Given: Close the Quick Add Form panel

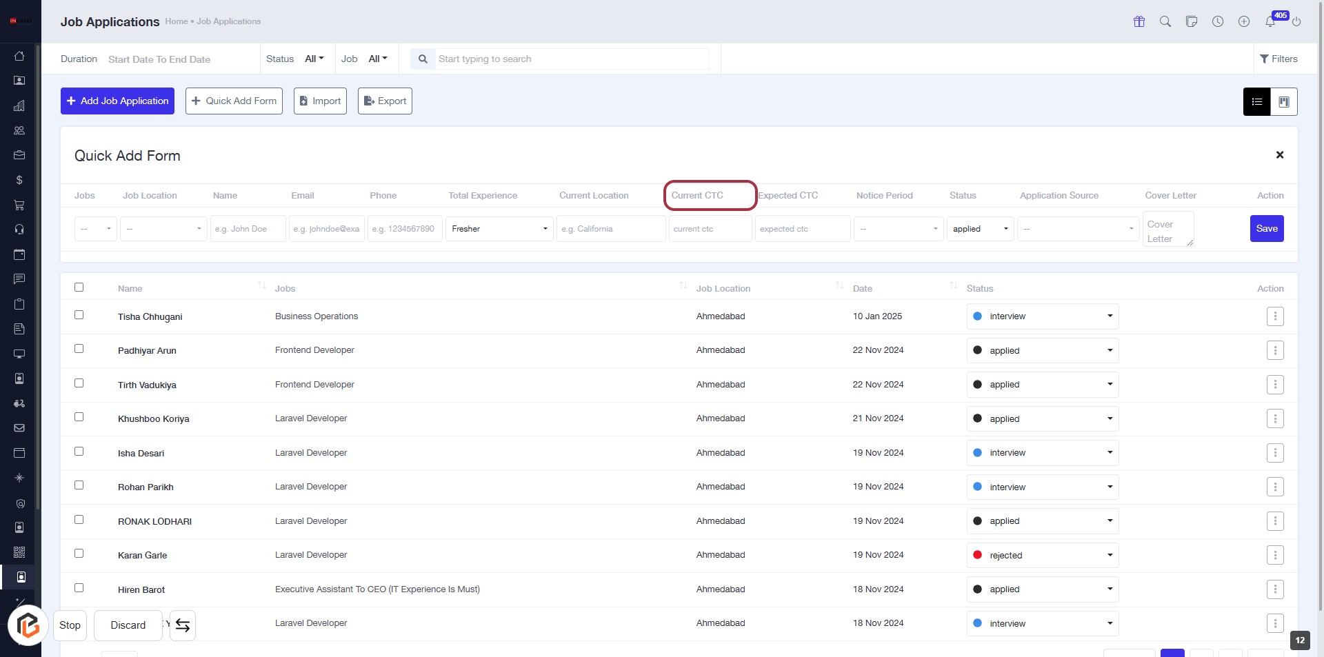Looking at the screenshot, I should pyautogui.click(x=1280, y=155).
